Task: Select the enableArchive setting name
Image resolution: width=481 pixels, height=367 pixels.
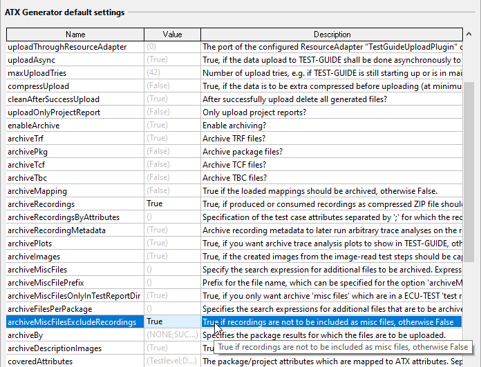Action: pyautogui.click(x=33, y=126)
